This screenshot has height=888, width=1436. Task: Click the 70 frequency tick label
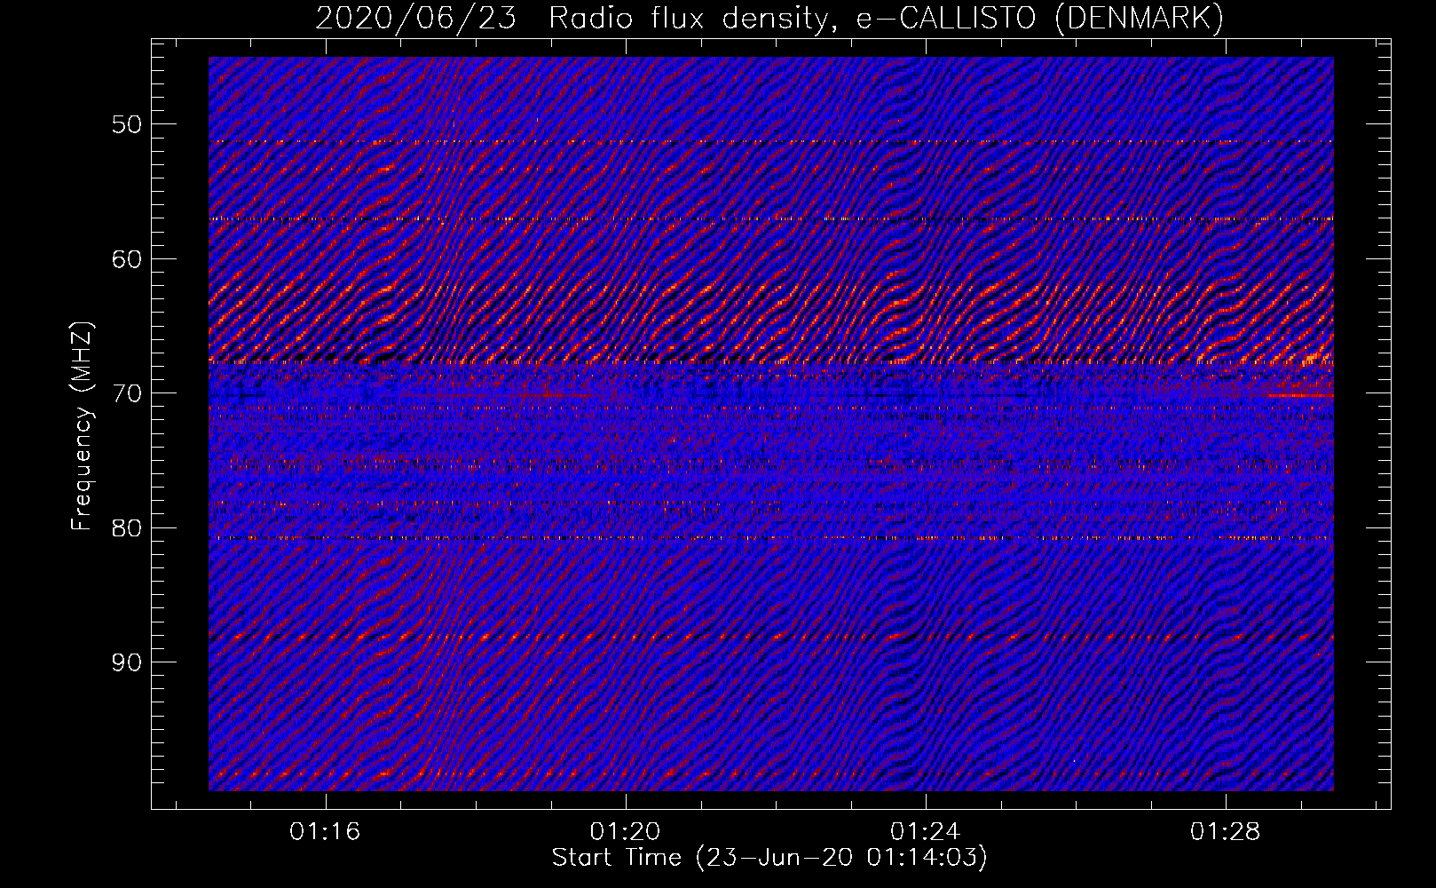pos(126,393)
